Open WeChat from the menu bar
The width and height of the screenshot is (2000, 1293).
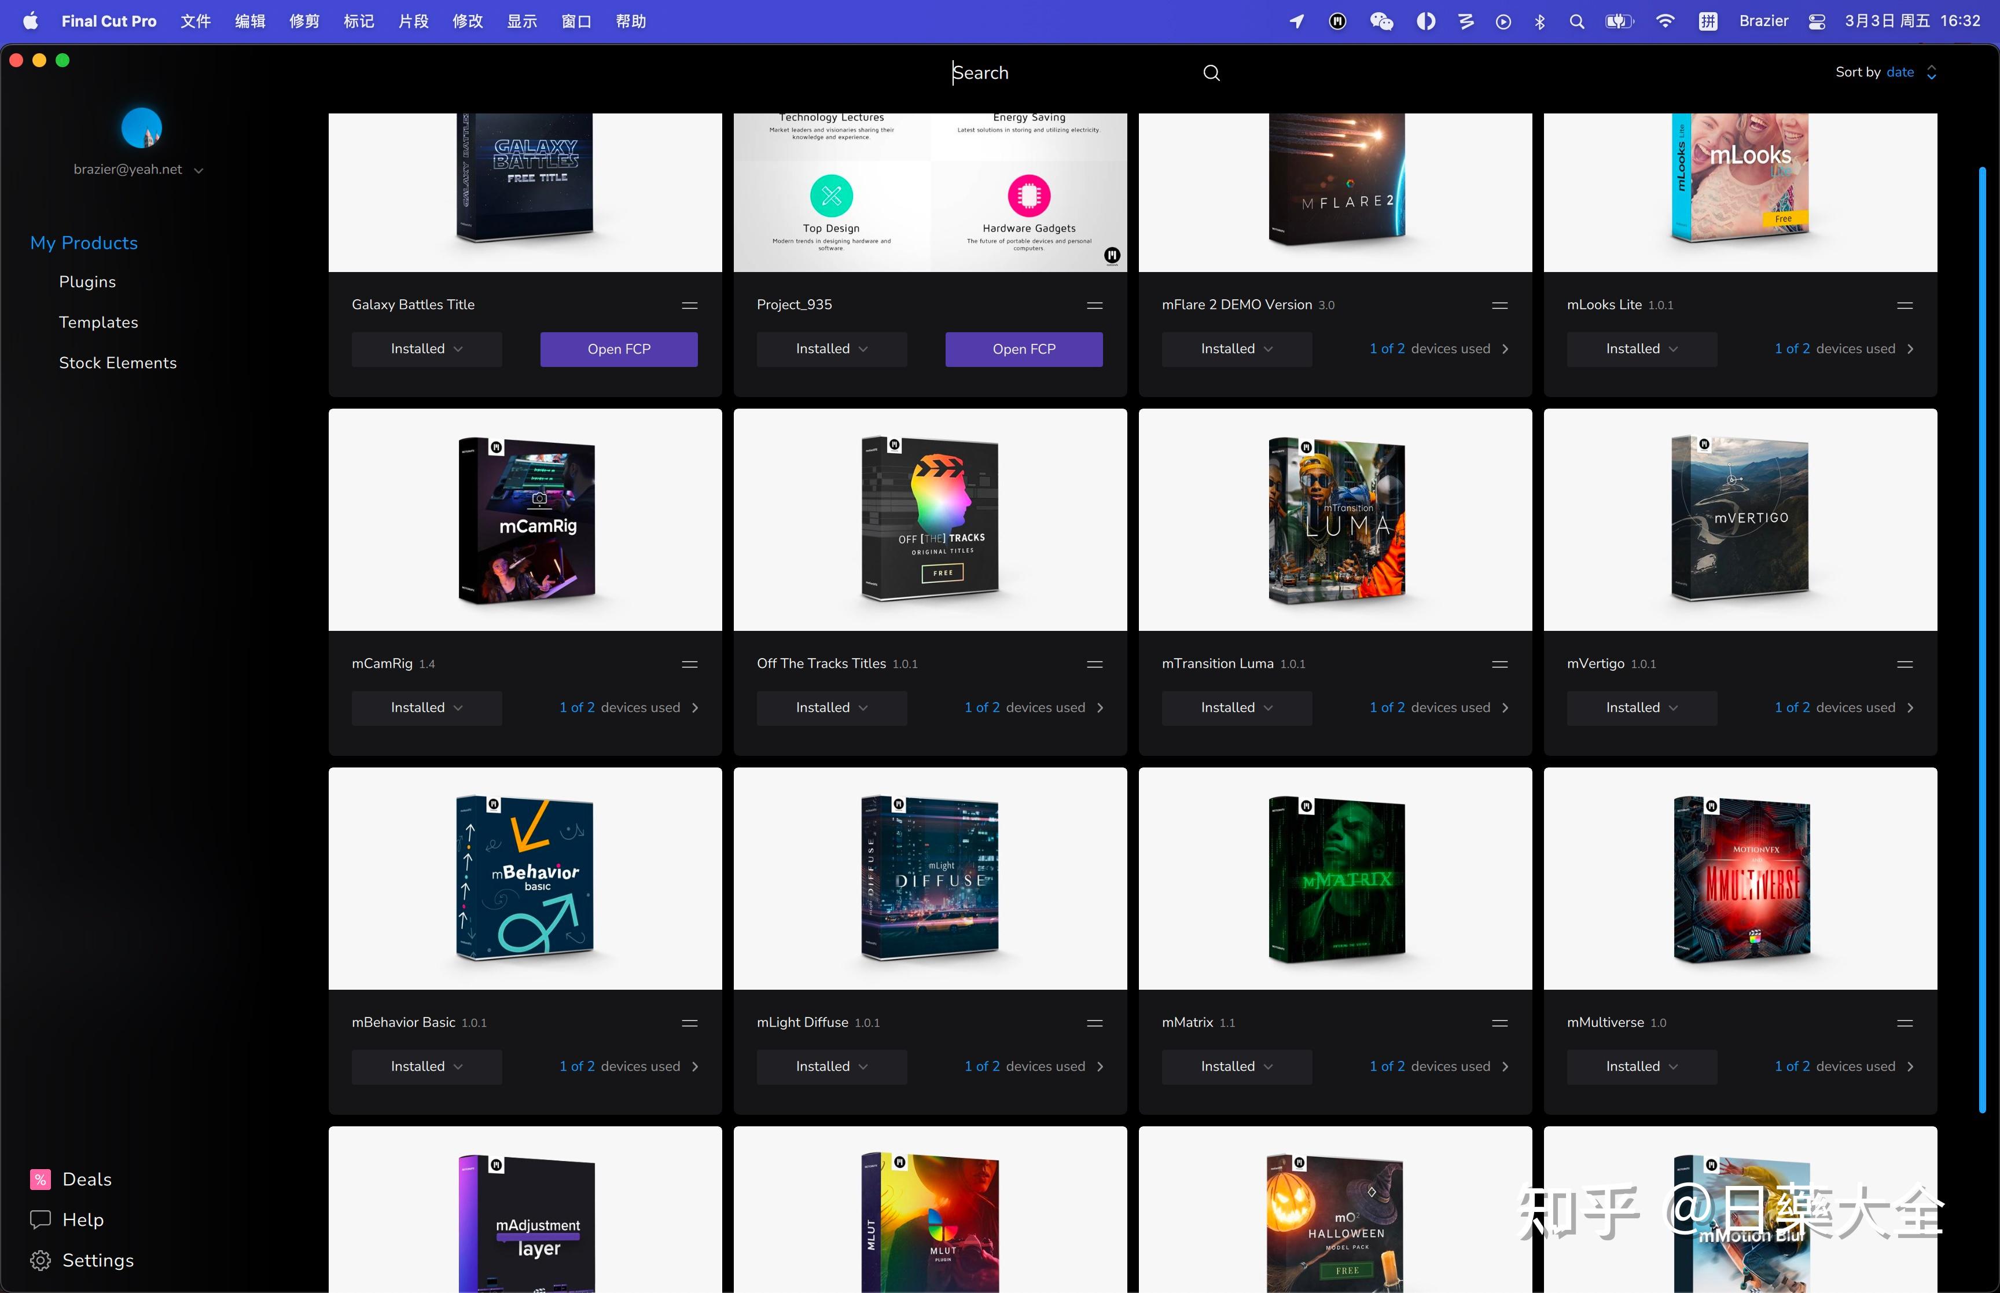click(x=1381, y=21)
